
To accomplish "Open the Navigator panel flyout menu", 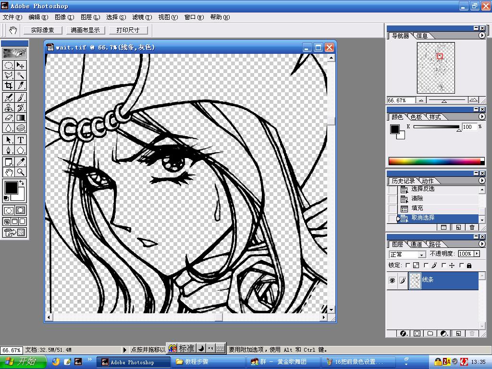I will point(482,36).
